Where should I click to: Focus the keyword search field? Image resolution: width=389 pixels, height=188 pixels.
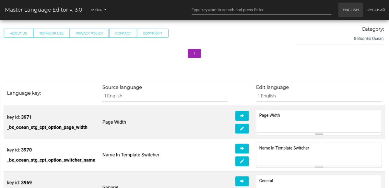pyautogui.click(x=261, y=10)
